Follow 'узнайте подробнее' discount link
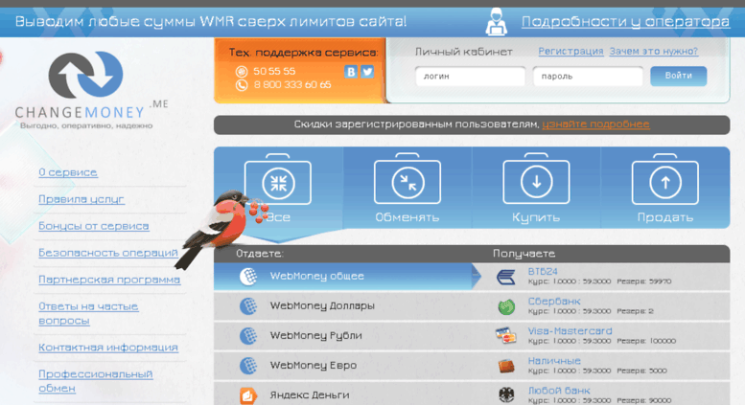Viewport: 745px width, 405px height. [595, 124]
